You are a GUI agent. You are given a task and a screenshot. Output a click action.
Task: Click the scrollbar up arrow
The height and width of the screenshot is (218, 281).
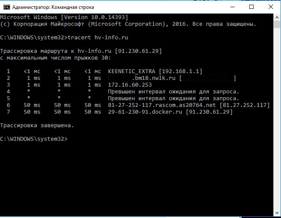[277, 17]
